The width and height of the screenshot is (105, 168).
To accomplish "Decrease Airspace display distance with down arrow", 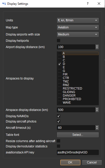I will [x=97, y=111].
